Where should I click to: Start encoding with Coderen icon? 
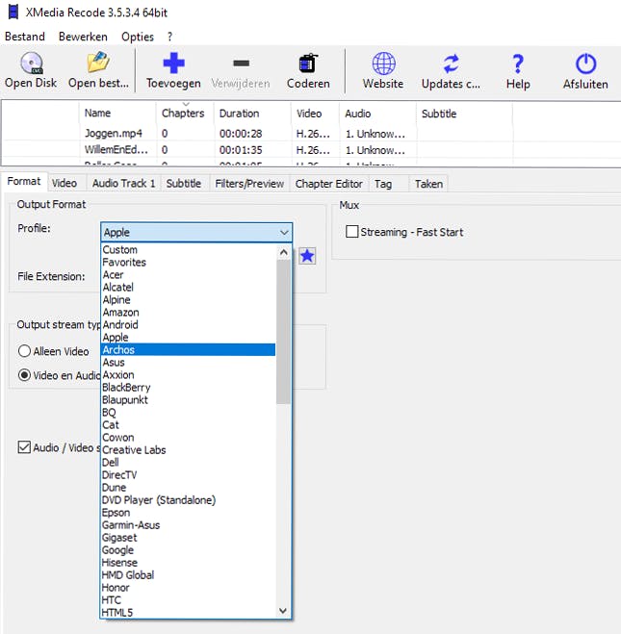click(x=308, y=63)
